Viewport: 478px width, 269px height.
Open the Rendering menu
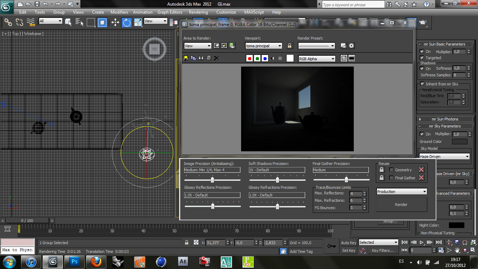click(198, 12)
